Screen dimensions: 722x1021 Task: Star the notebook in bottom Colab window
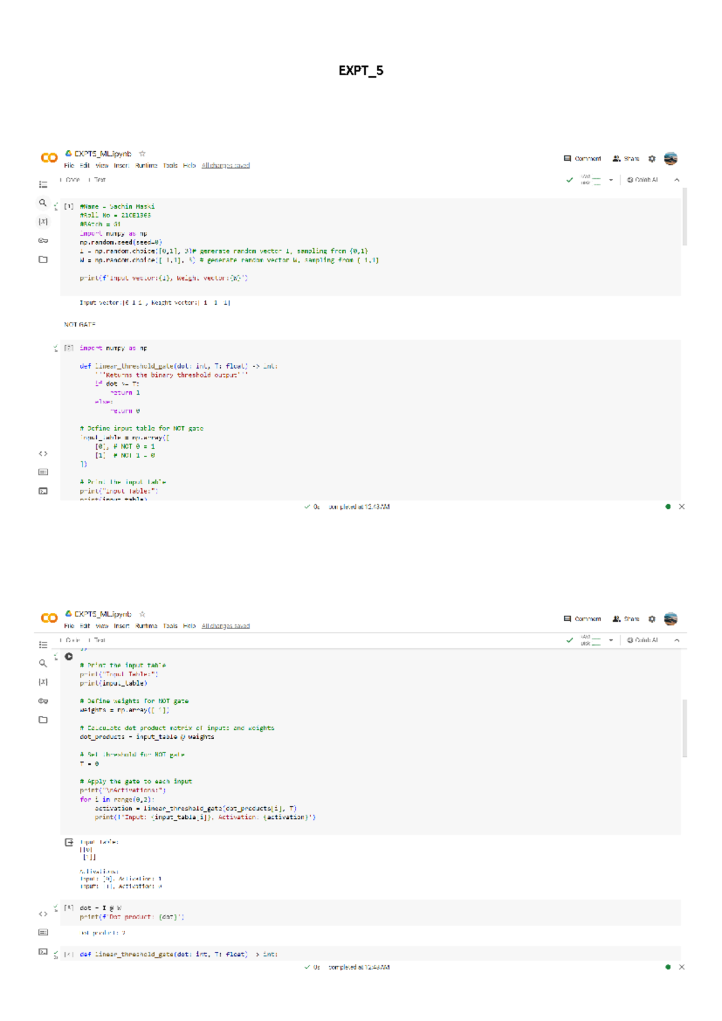point(143,614)
